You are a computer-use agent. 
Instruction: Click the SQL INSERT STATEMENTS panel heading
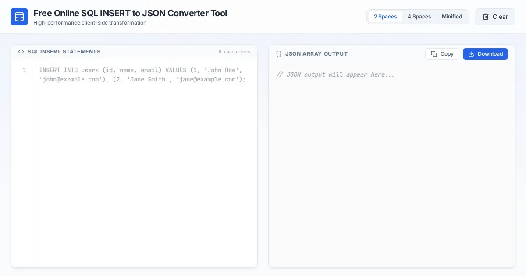[x=64, y=52]
